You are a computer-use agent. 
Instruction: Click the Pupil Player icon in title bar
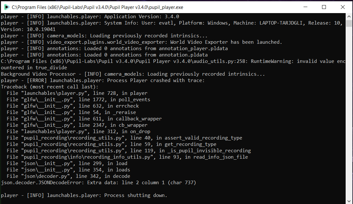tap(7, 7)
